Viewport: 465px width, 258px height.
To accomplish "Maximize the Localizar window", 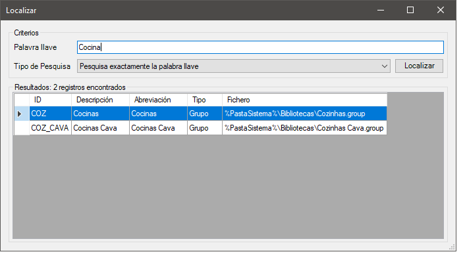I will click(410, 10).
